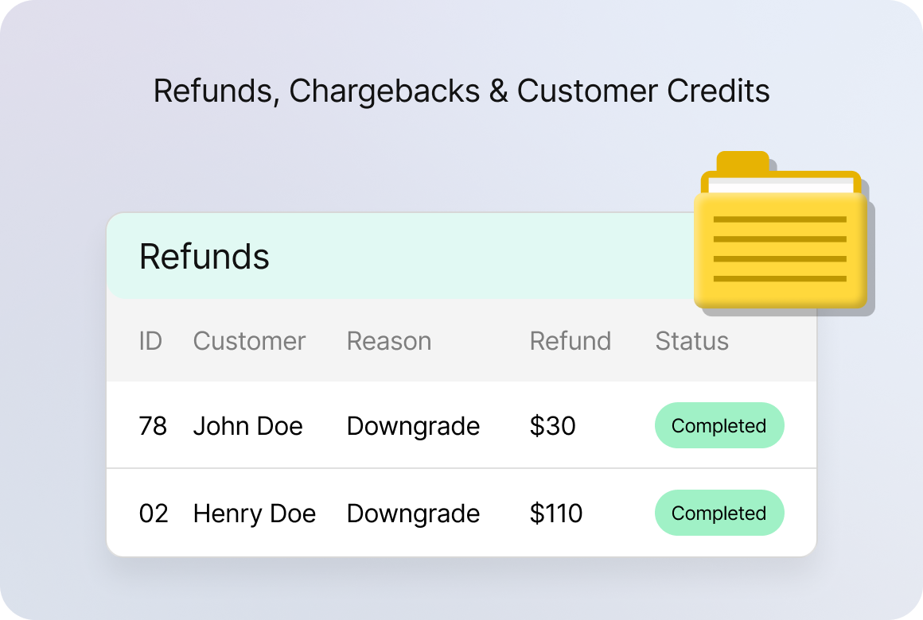Screen dimensions: 923x620
Task: Click the ID column header
Action: tap(150, 341)
